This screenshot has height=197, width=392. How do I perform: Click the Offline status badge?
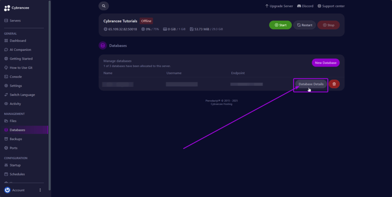[x=146, y=21]
